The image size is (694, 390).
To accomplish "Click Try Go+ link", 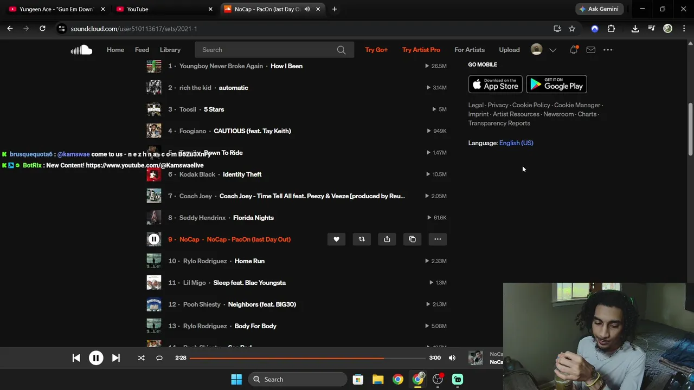I will click(376, 50).
